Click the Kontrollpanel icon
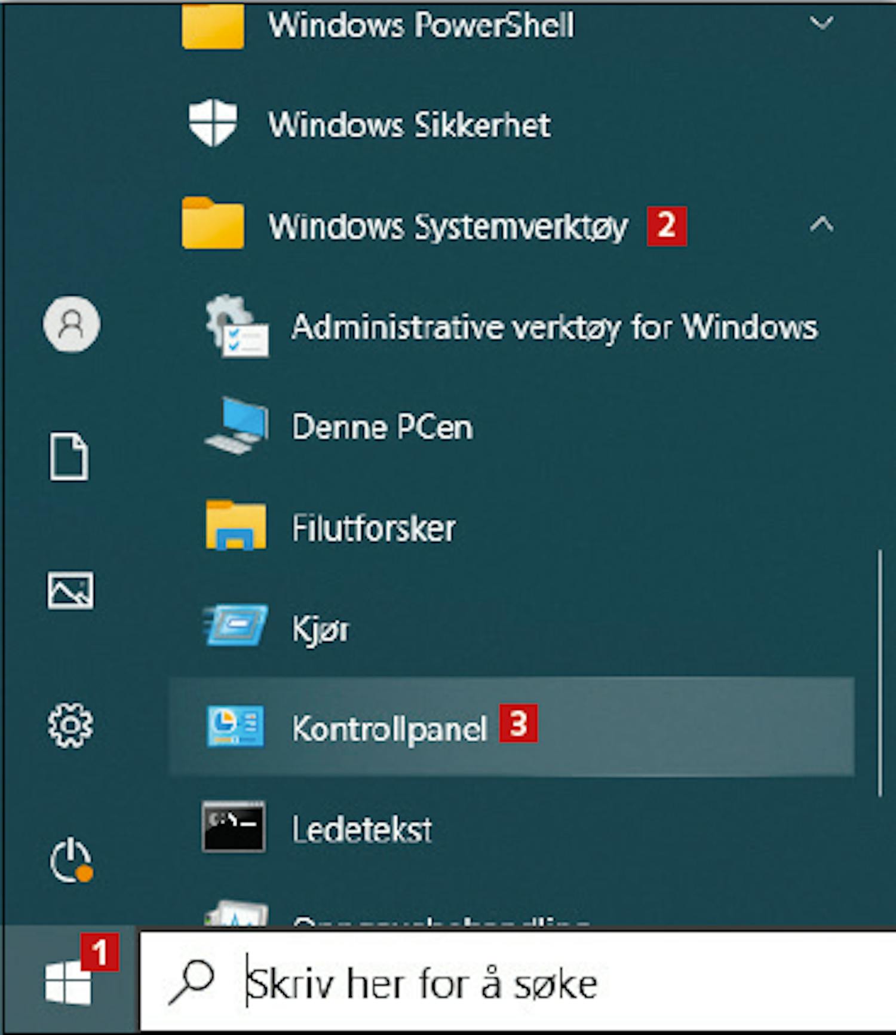This screenshot has width=896, height=1035. pos(235,726)
